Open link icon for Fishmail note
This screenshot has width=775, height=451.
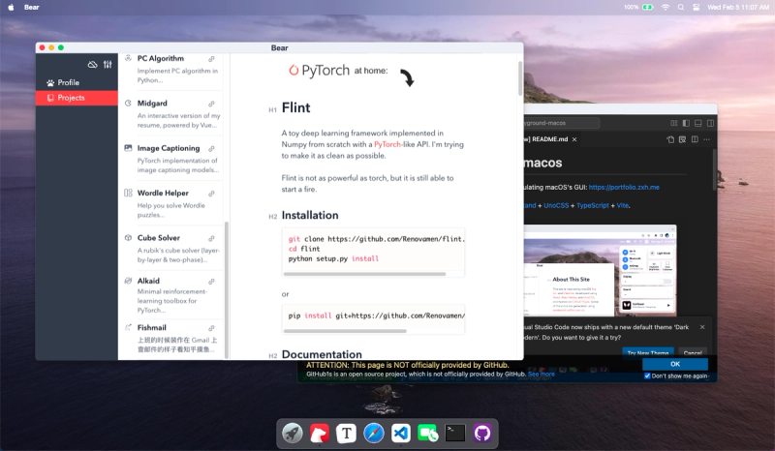(211, 328)
